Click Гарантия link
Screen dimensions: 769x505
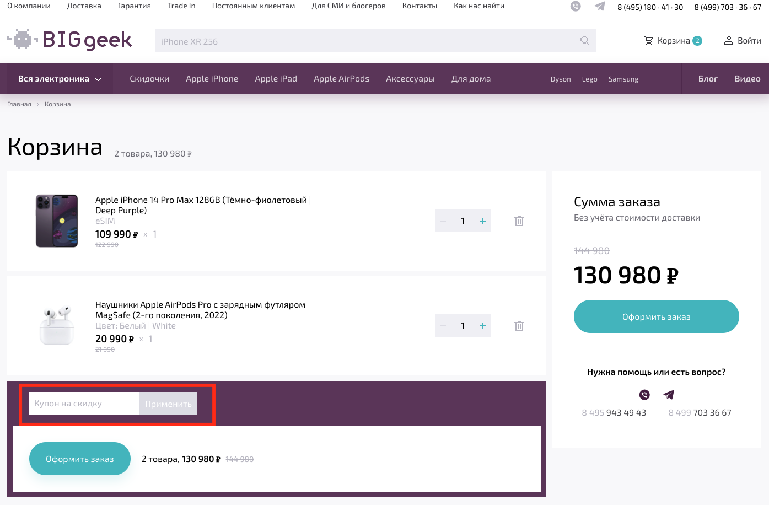(x=135, y=6)
